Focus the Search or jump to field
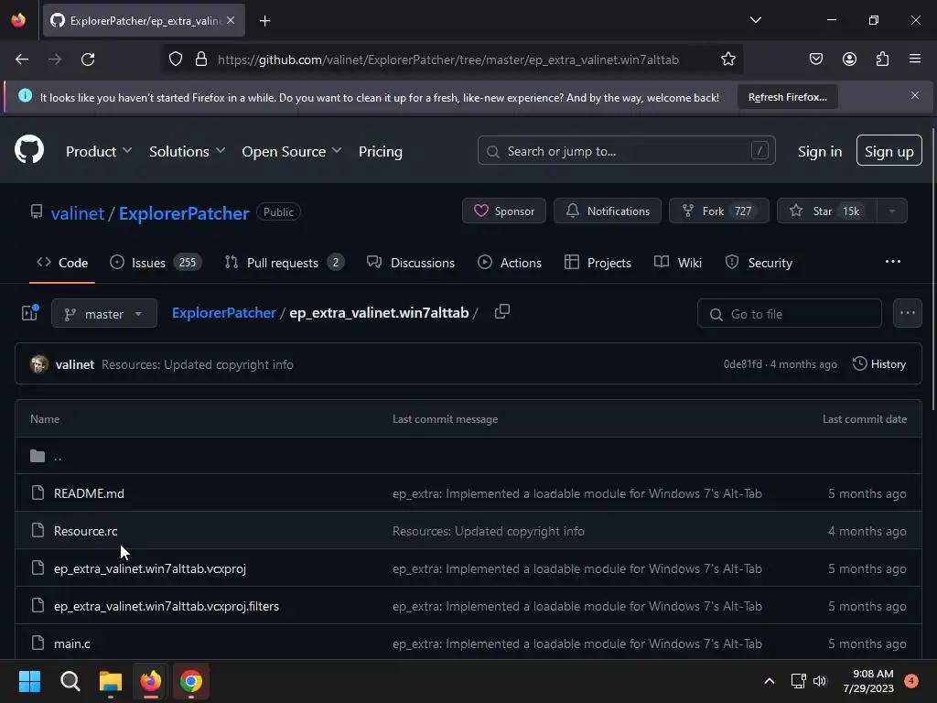The image size is (937, 703). (x=626, y=151)
